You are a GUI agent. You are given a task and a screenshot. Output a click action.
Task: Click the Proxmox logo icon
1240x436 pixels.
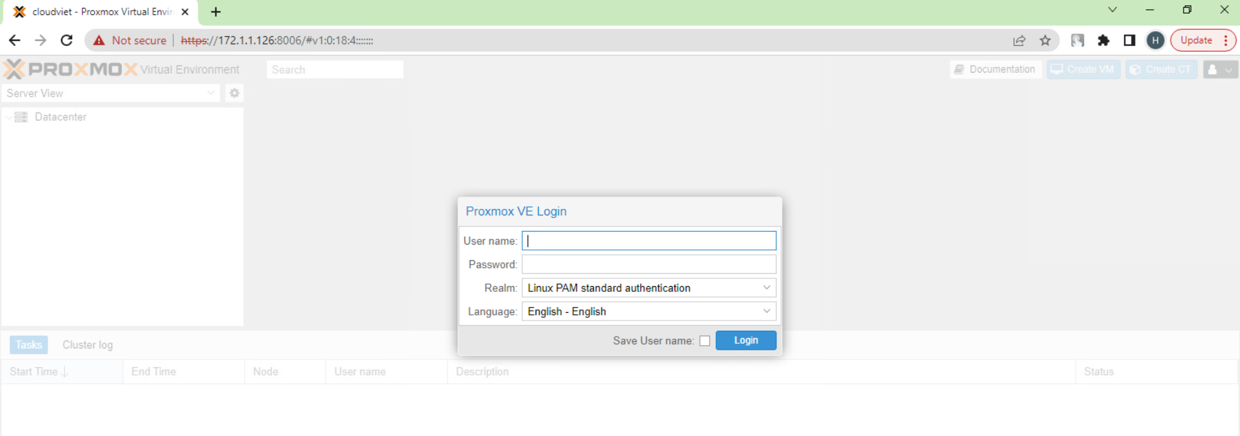coord(14,69)
